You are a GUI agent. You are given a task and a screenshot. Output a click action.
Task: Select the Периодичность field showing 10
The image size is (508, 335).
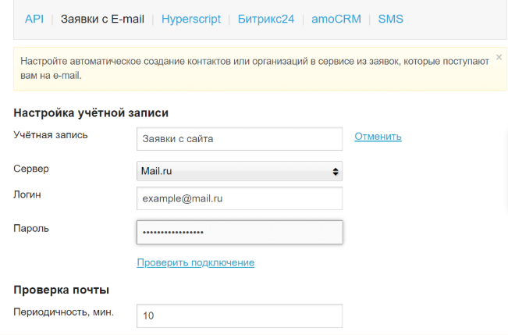click(x=240, y=315)
